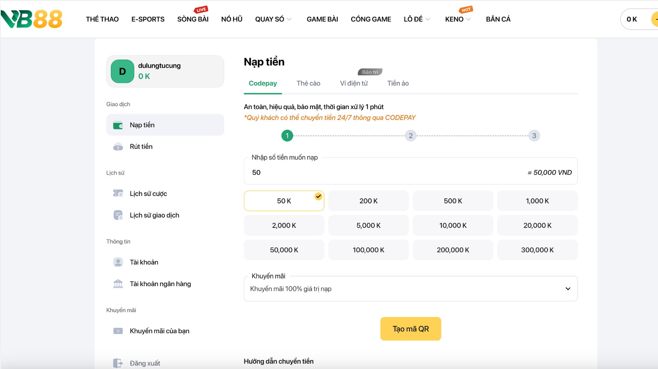Select the 50 K amount option
658x369 pixels.
click(284, 201)
